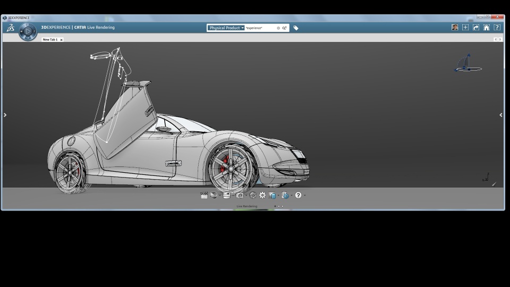This screenshot has width=510, height=287.
Task: Run search with the magnifier icon
Action: [x=284, y=28]
